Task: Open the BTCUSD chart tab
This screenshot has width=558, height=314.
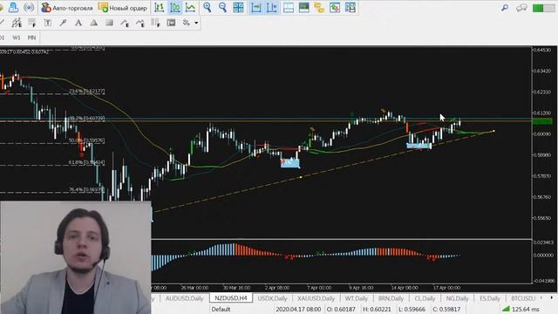Action: point(523,298)
